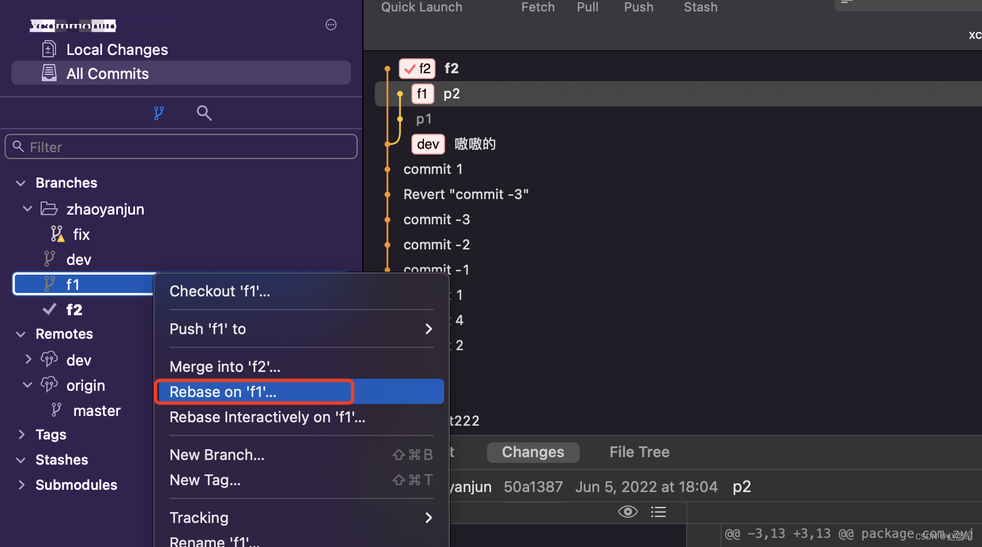The height and width of the screenshot is (547, 982).
Task: Choose New Tag... from context menu
Action: tap(301, 480)
